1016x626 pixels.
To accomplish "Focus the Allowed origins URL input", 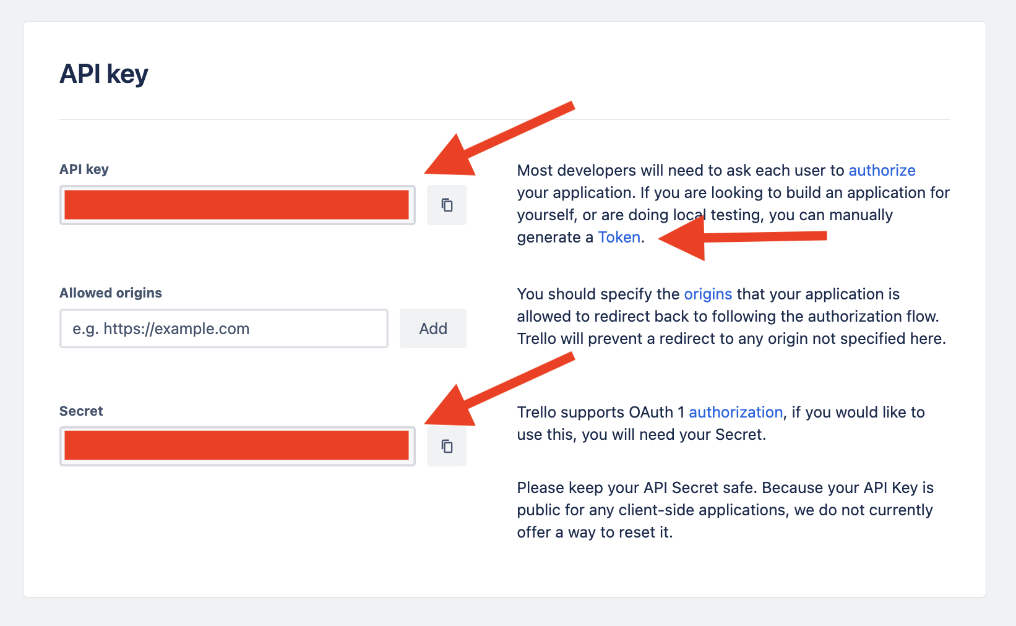I will [223, 328].
